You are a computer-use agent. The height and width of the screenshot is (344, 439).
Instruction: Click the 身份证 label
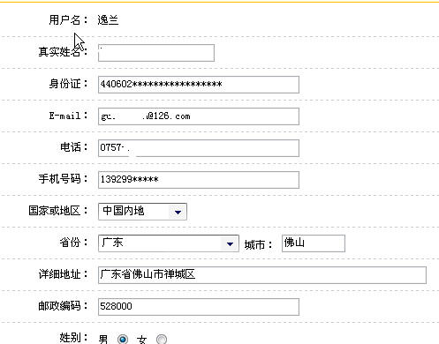(68, 84)
